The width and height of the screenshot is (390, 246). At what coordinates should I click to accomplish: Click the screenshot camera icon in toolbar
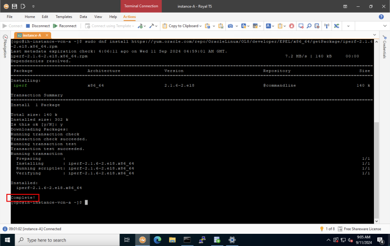231,26
